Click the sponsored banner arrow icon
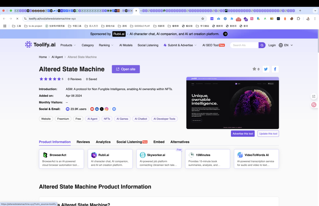This screenshot has width=319, height=206. coord(225,34)
